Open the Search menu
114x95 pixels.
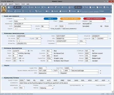[11, 4]
